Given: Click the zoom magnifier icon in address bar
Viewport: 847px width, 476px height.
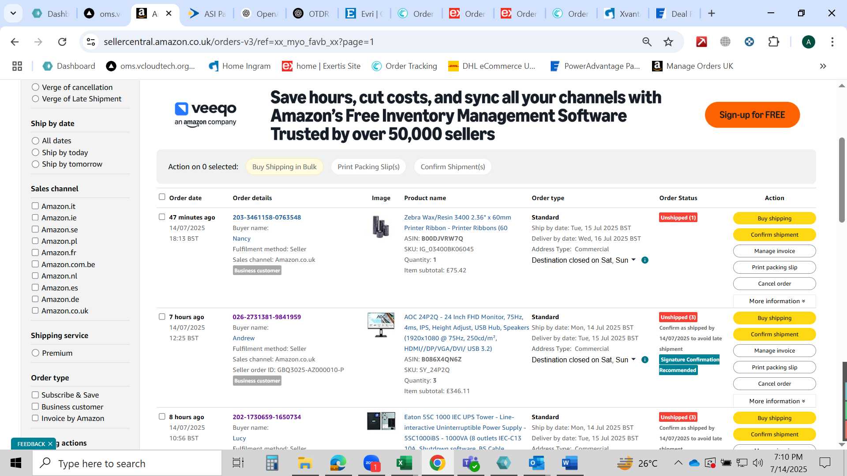Looking at the screenshot, I should point(647,42).
